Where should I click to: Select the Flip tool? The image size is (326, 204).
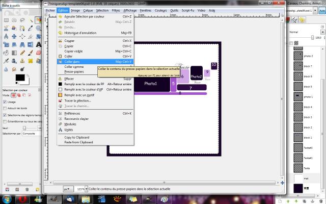click(31, 44)
